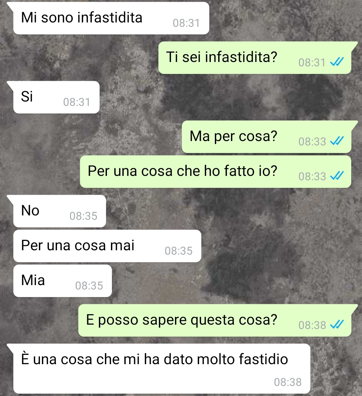The height and width of the screenshot is (396, 362).
Task: Tap the double check on "Per una cosa che ho fatto io?"
Action: tap(337, 176)
